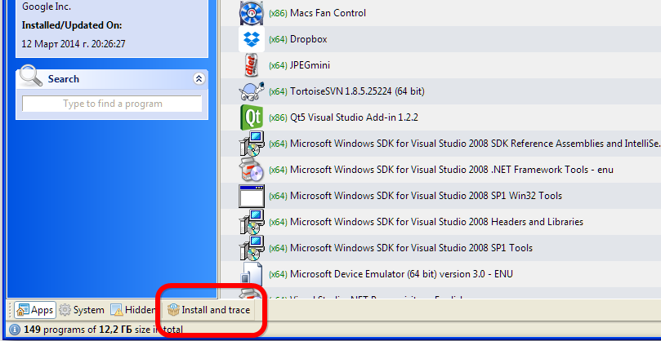The width and height of the screenshot is (661, 341).
Task: Open the System tab
Action: pos(82,310)
